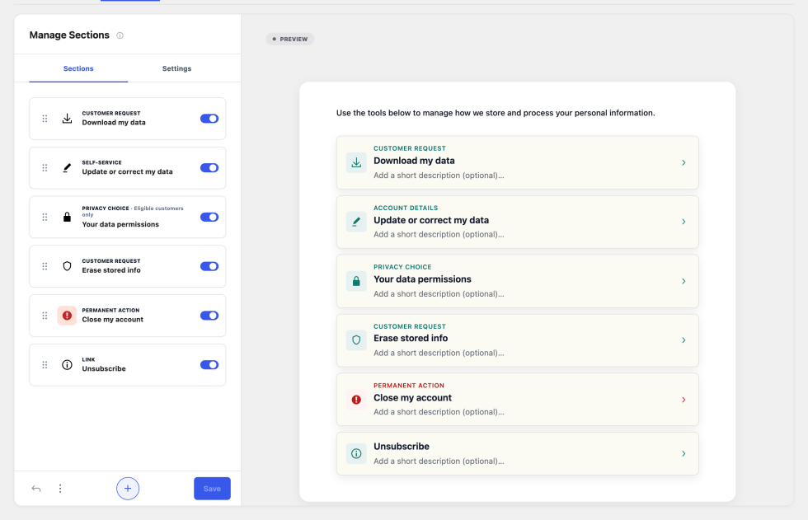Grab the drag handle for Unsubscribe
The height and width of the screenshot is (520, 808).
45,365
